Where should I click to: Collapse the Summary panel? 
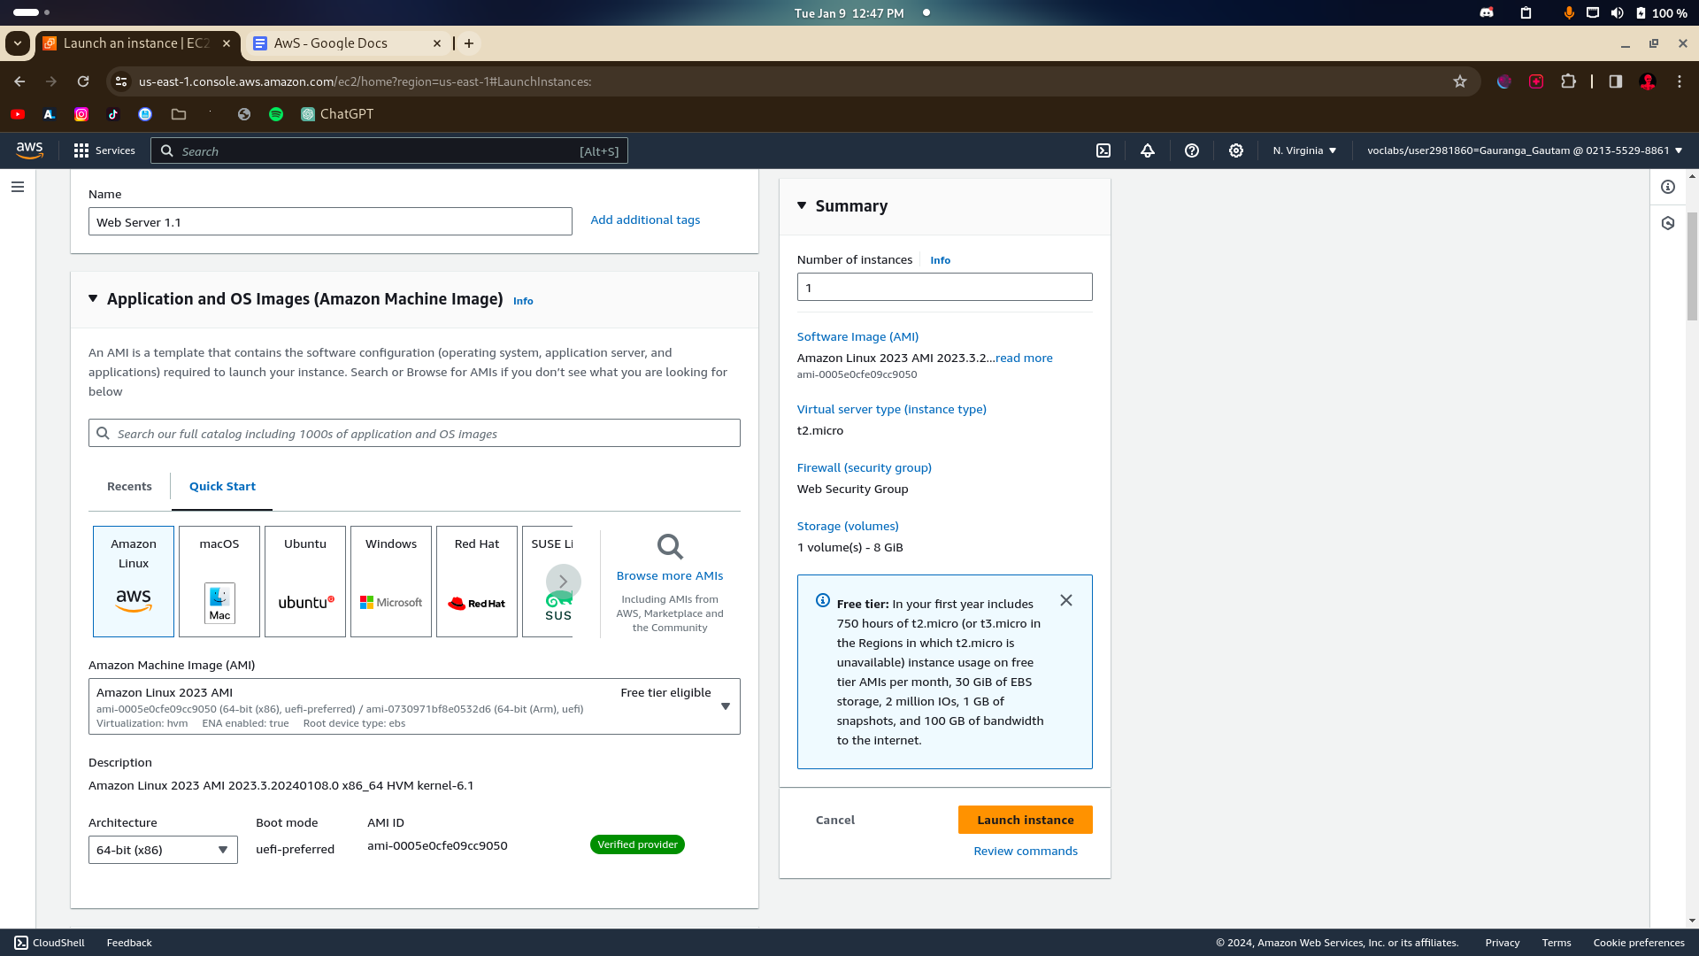(802, 205)
